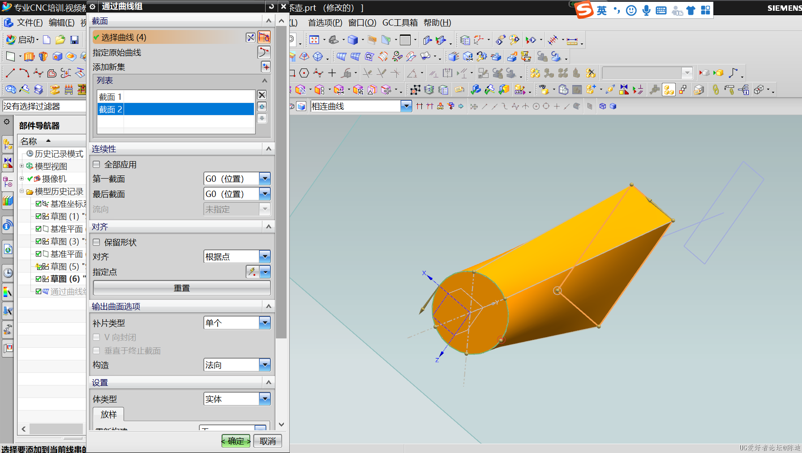
Task: Click the Fit view icon in the view toolbar
Action: pos(314,40)
